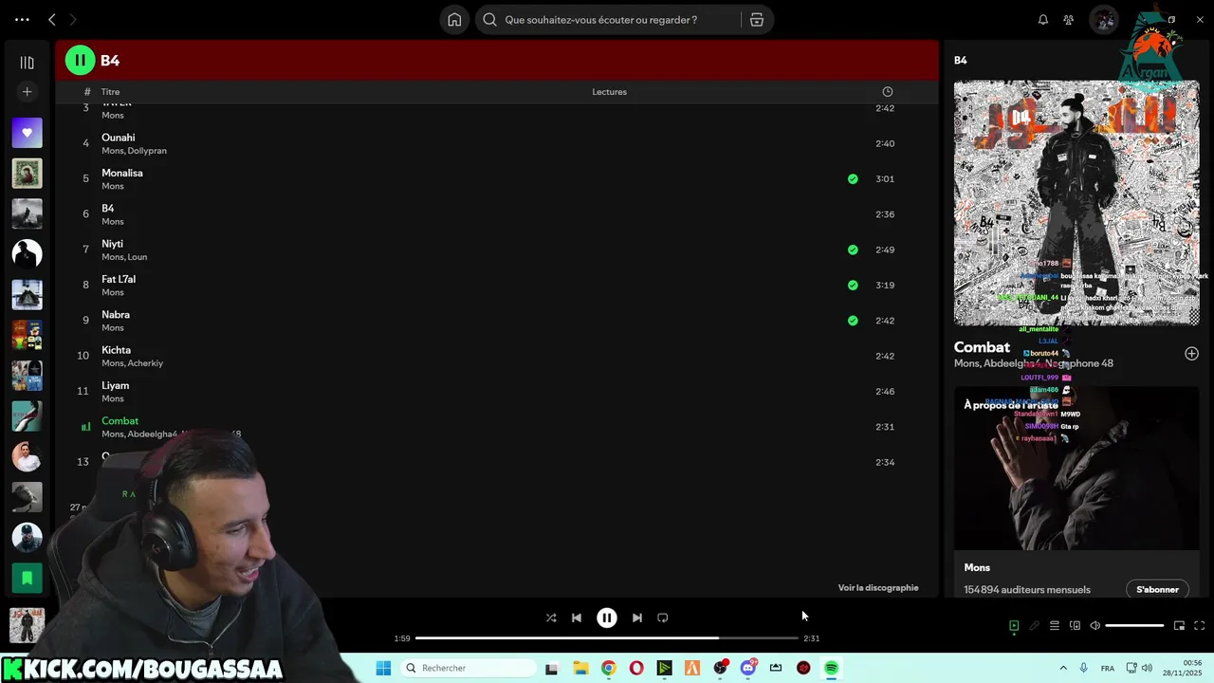Open friend activity icon

tap(1069, 20)
